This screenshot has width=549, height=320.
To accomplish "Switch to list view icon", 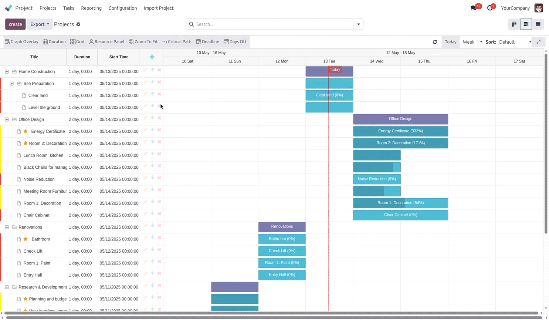I will point(538,24).
